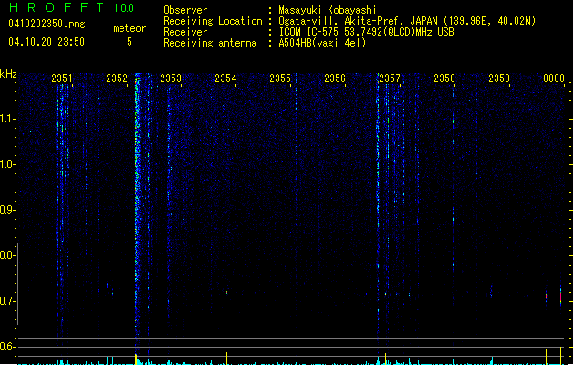
Task: Click the 2359 time marker
Action: [x=499, y=78]
